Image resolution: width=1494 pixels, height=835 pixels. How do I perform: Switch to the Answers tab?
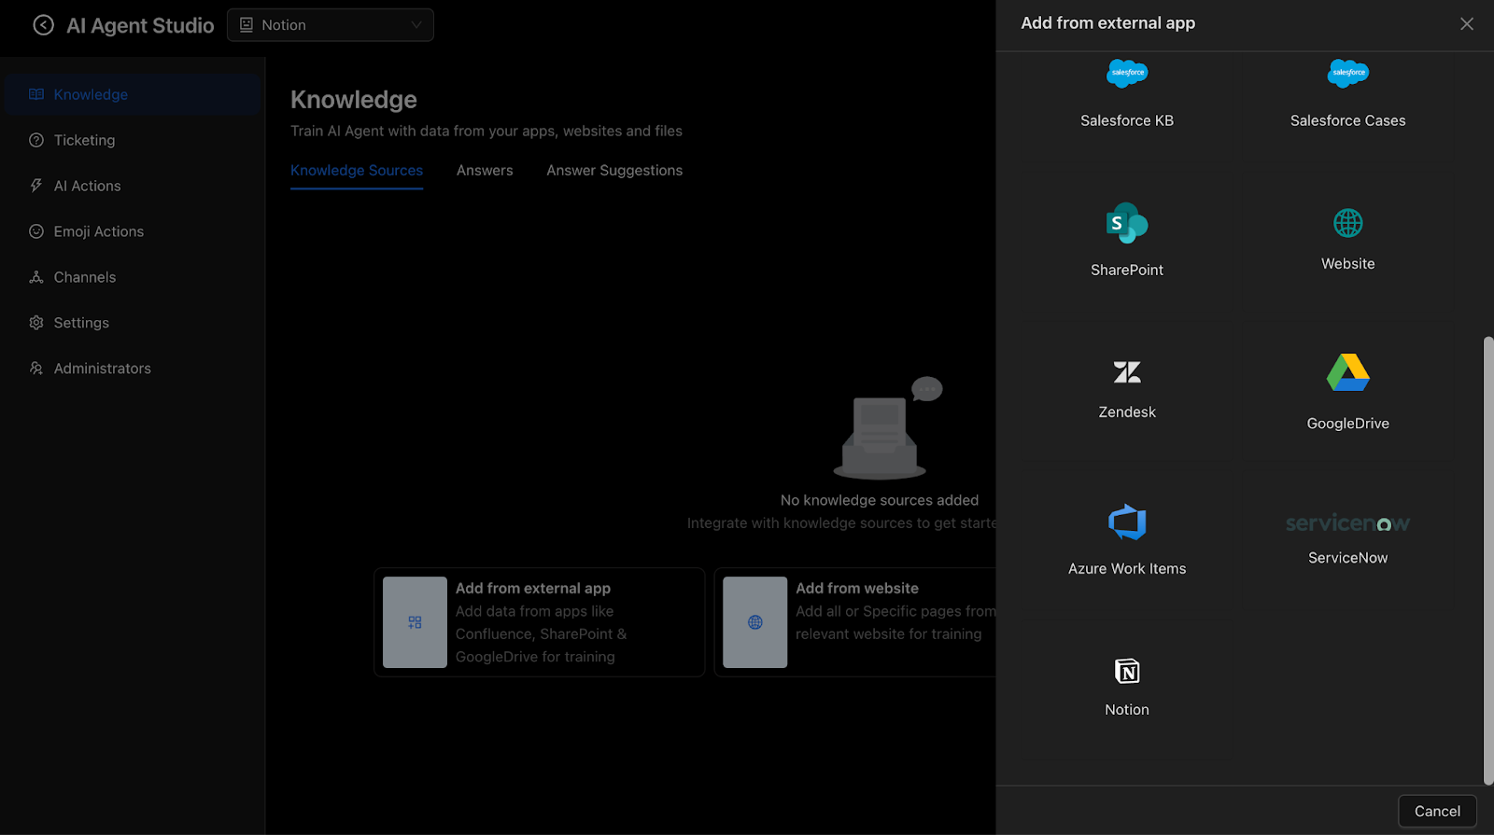485,171
